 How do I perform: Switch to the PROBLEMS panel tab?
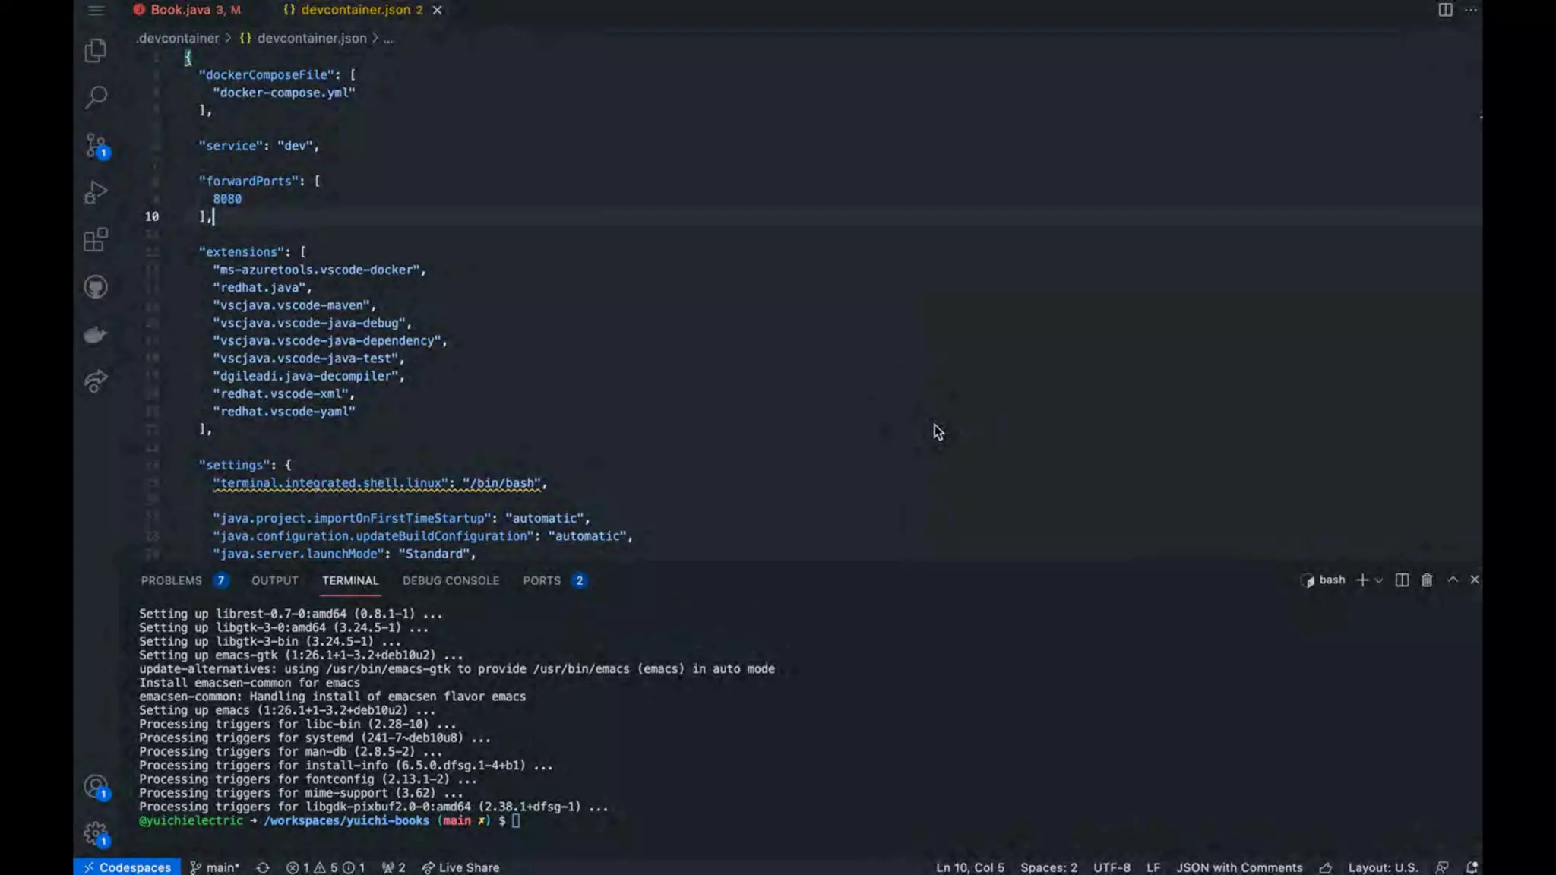point(172,580)
